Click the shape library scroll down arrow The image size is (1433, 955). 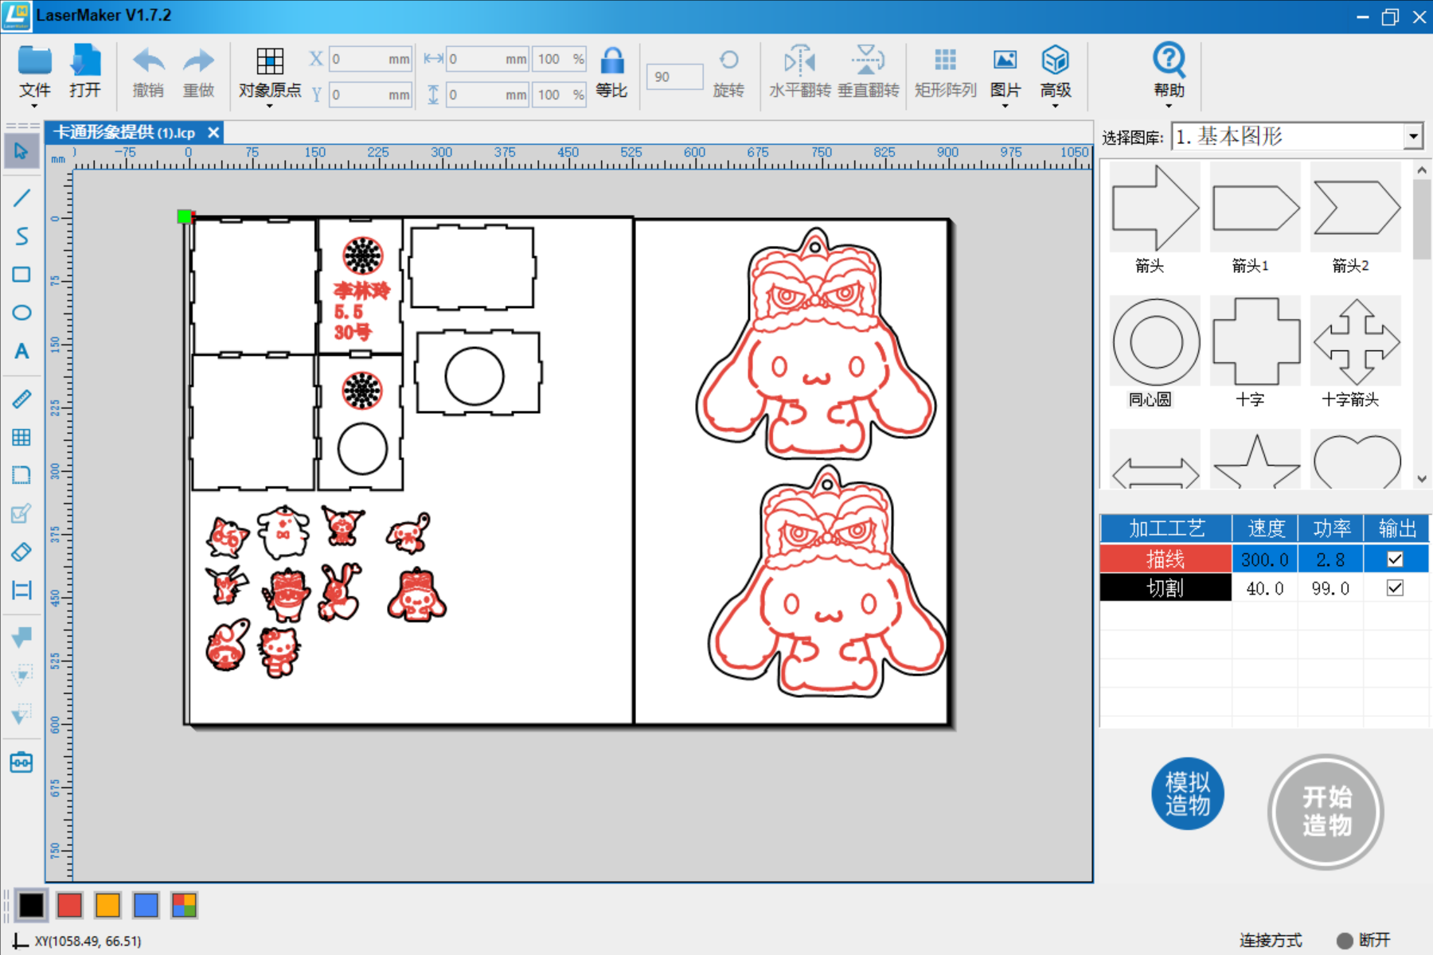1422,479
